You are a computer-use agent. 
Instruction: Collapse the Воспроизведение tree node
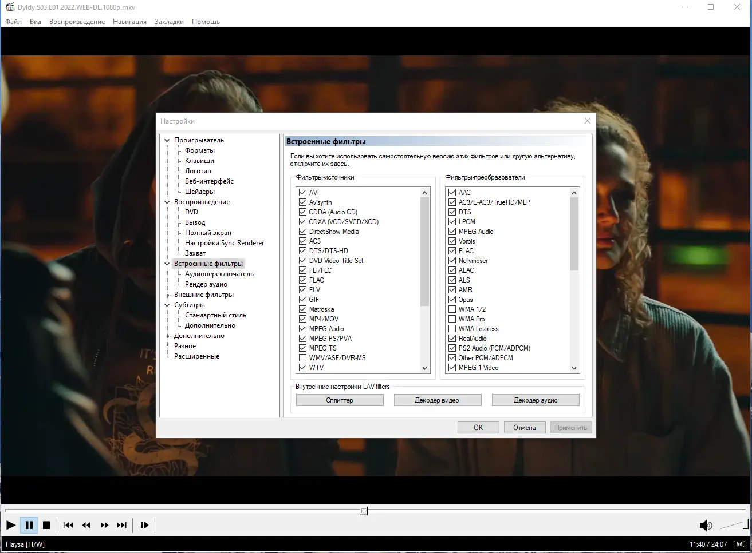(167, 202)
